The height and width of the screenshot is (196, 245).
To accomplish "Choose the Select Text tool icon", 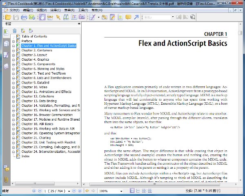I will (x=50, y=17).
